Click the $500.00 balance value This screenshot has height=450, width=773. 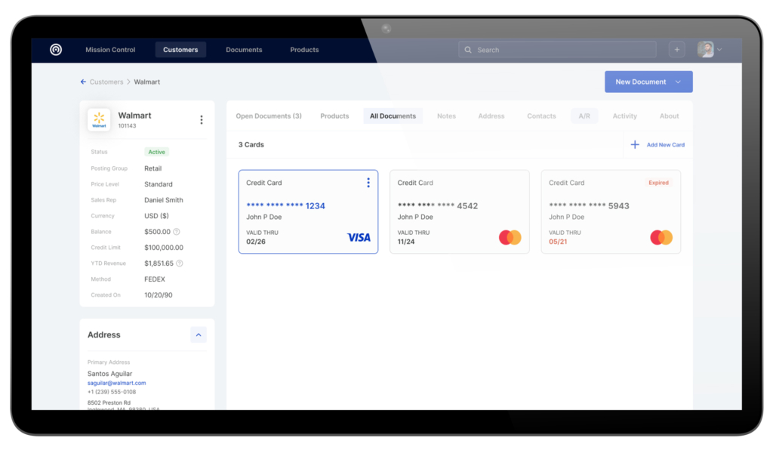tap(157, 232)
